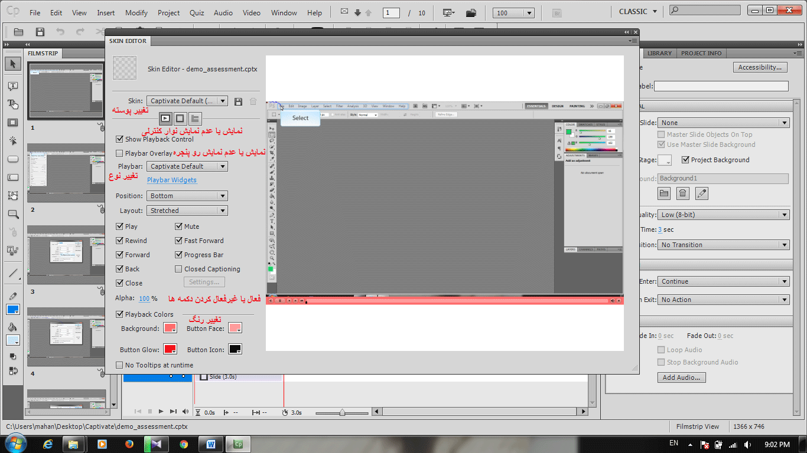
Task: Select the Rollover Caption tool
Action: [x=12, y=104]
